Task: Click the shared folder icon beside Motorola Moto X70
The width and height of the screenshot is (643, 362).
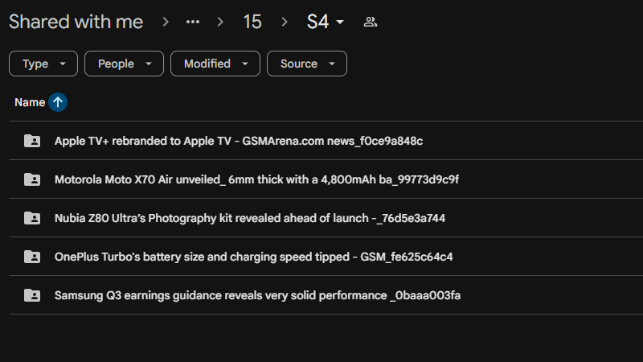Action: click(x=32, y=179)
